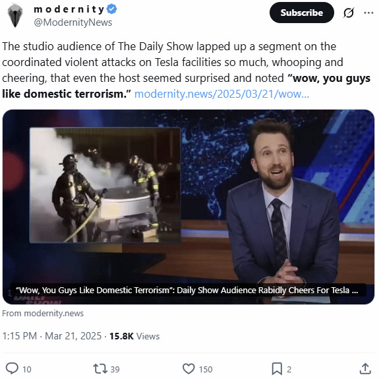Click the share upload icon

365,368
